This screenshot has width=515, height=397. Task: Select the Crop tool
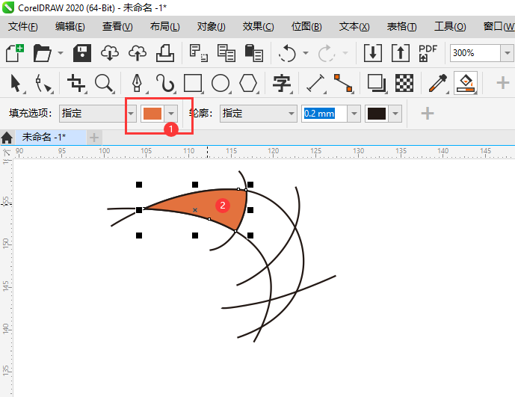click(x=76, y=83)
